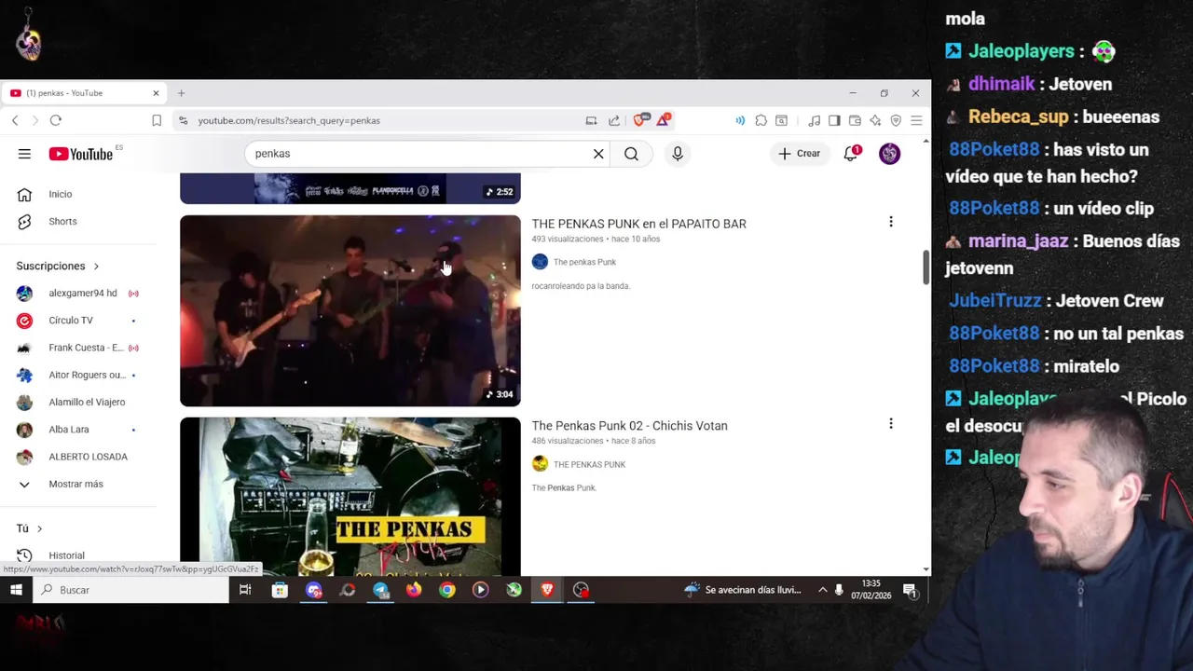Switch to Brave in the taskbar

pyautogui.click(x=547, y=590)
